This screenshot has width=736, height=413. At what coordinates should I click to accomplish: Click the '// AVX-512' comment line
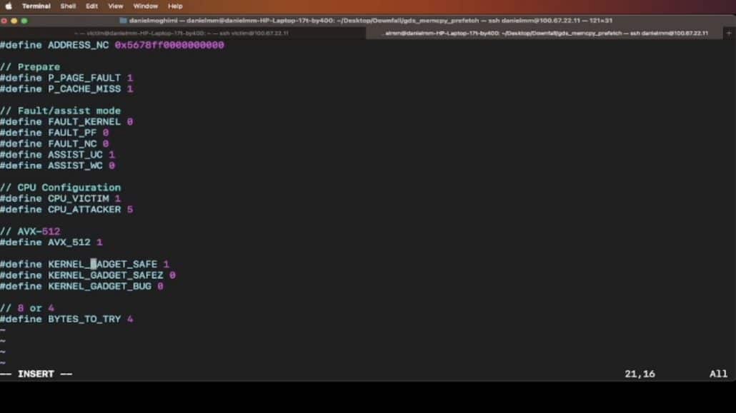click(30, 232)
